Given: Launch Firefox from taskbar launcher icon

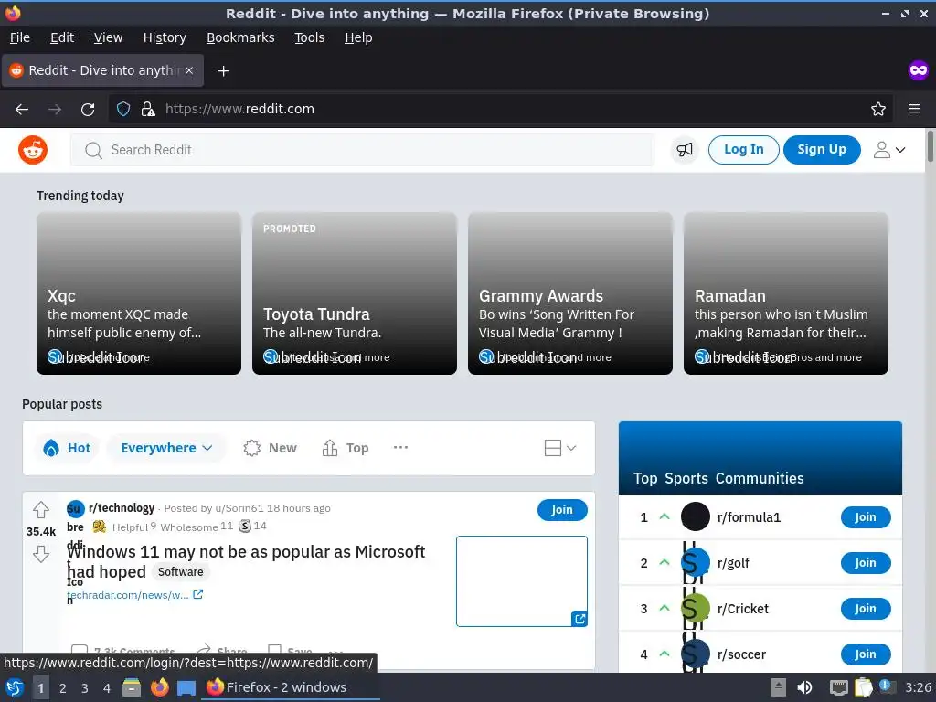Looking at the screenshot, I should [x=159, y=687].
